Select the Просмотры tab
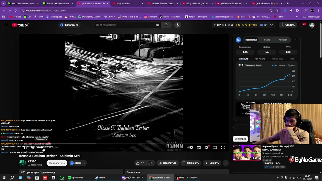The width and height of the screenshot is (322, 181). pos(251,40)
